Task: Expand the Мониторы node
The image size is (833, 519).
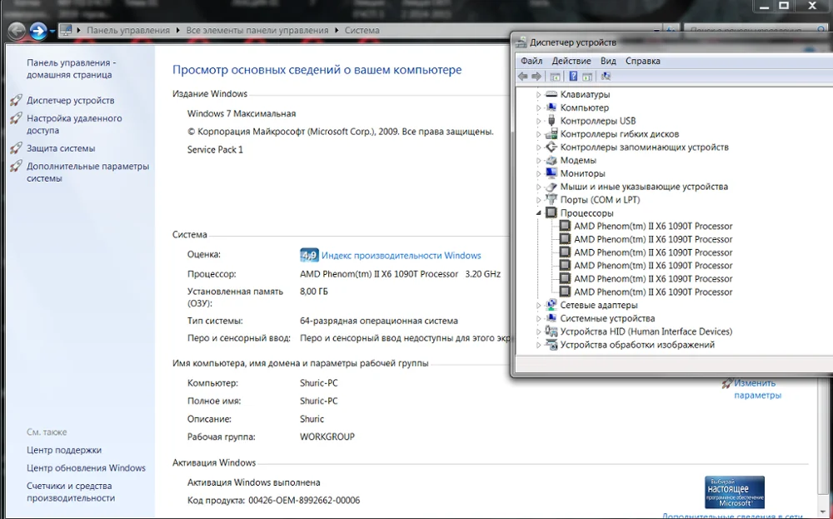Action: [x=538, y=174]
